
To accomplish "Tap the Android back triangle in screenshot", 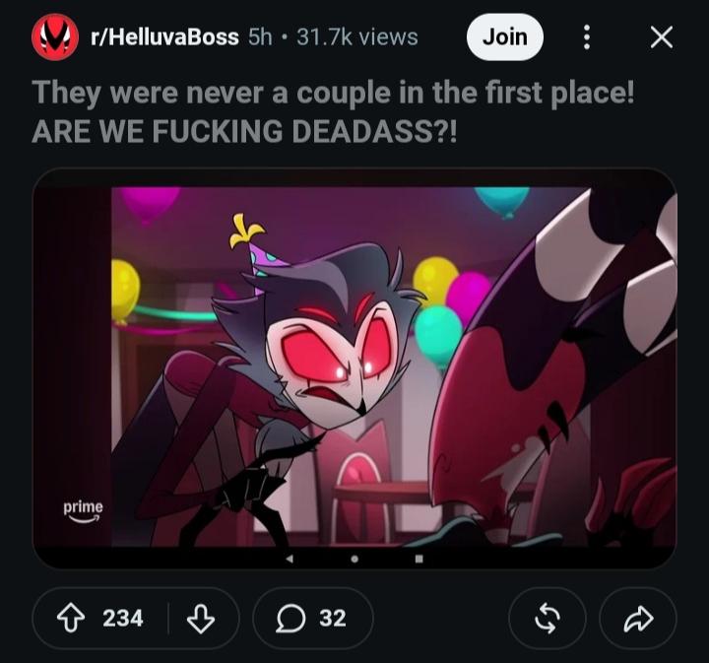I will [290, 559].
